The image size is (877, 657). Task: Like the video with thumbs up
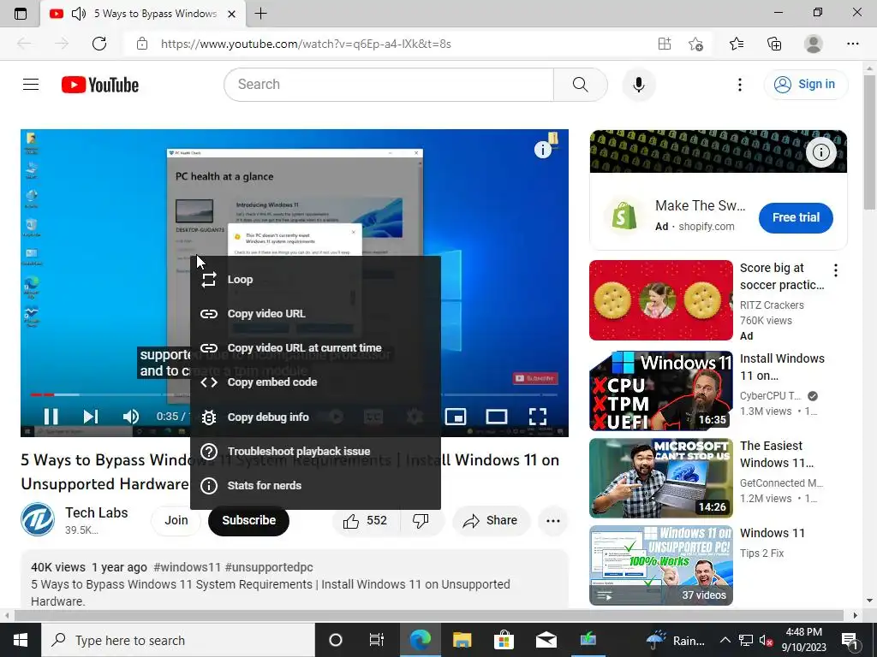coord(365,521)
